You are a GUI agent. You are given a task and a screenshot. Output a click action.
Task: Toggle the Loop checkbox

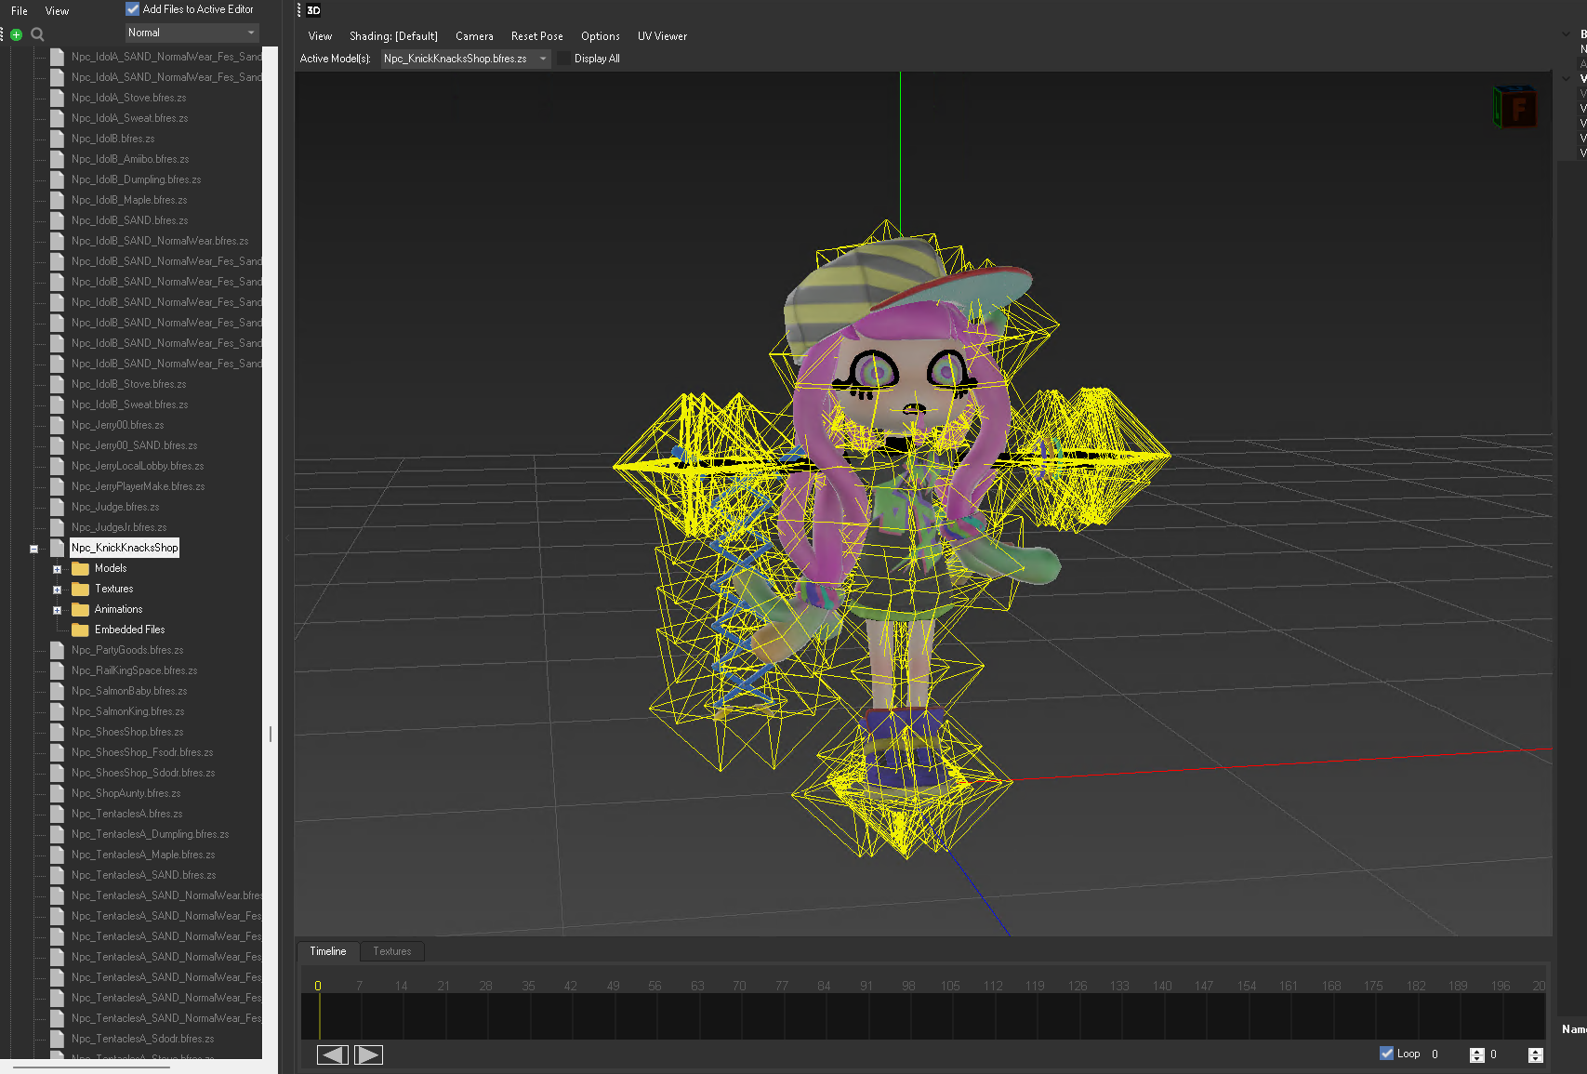tap(1386, 1054)
